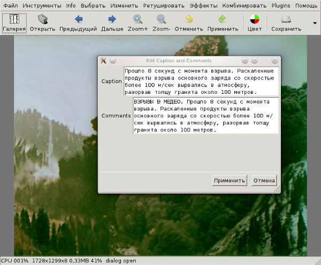Expand the toolbar overflow arrow
The height and width of the screenshot is (265, 321).
[315, 23]
